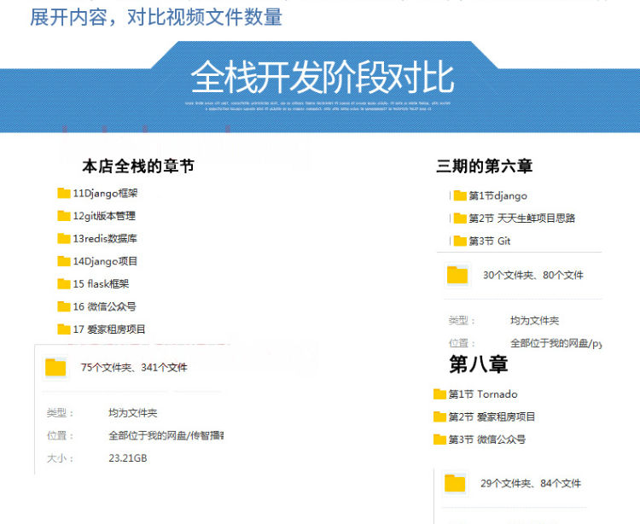Click the 全部位于我的网盘/py location value
This screenshot has height=524, width=640.
point(556,343)
